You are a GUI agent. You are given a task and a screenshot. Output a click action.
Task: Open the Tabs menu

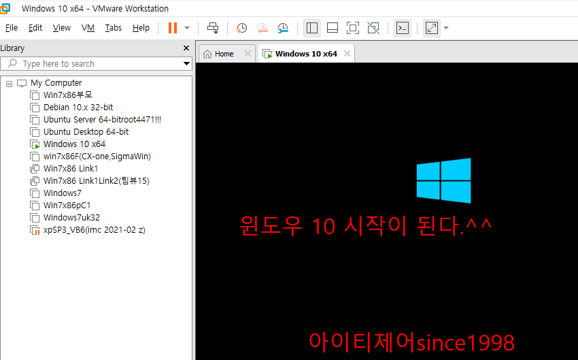pyautogui.click(x=113, y=28)
